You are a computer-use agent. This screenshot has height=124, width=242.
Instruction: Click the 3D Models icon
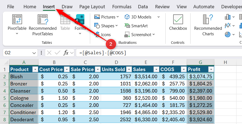(x=127, y=17)
